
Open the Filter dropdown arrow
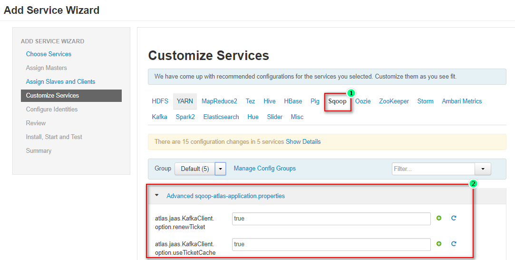(x=483, y=169)
